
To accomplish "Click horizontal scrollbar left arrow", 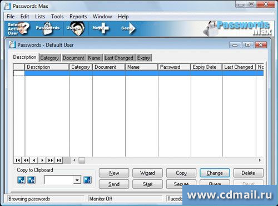I will pyautogui.click(x=75, y=160).
